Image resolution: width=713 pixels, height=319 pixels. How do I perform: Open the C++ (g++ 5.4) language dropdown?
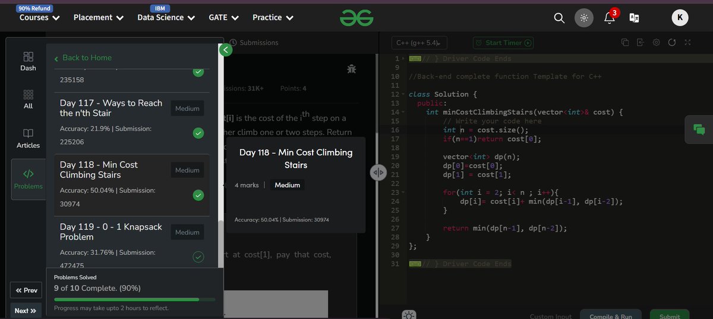pyautogui.click(x=419, y=43)
